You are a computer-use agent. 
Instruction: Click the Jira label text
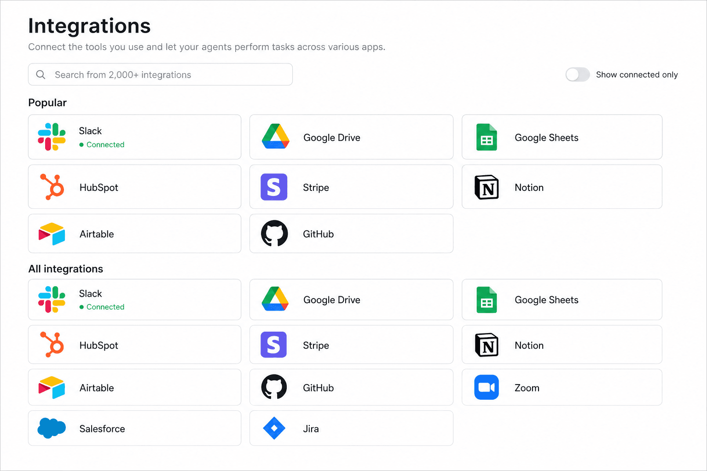[311, 429]
